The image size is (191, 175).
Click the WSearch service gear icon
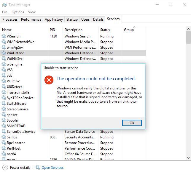pyautogui.click(x=4, y=36)
